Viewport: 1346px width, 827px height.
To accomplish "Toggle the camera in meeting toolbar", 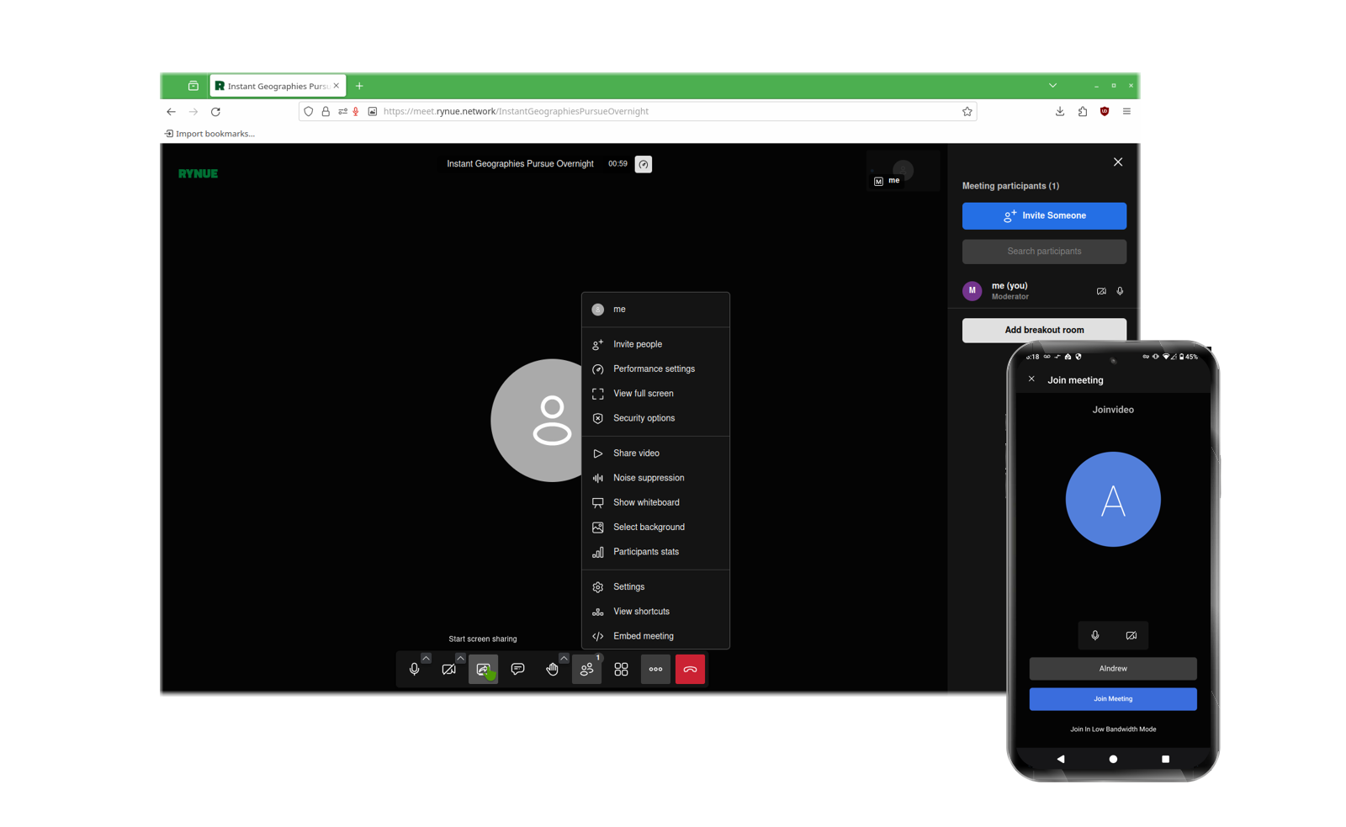I will click(x=448, y=670).
